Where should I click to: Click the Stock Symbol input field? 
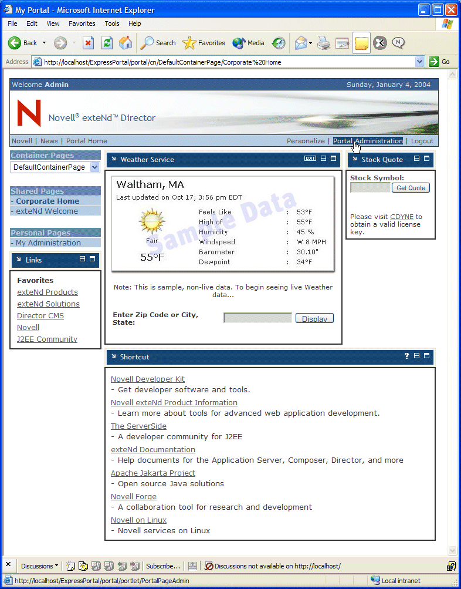click(370, 188)
